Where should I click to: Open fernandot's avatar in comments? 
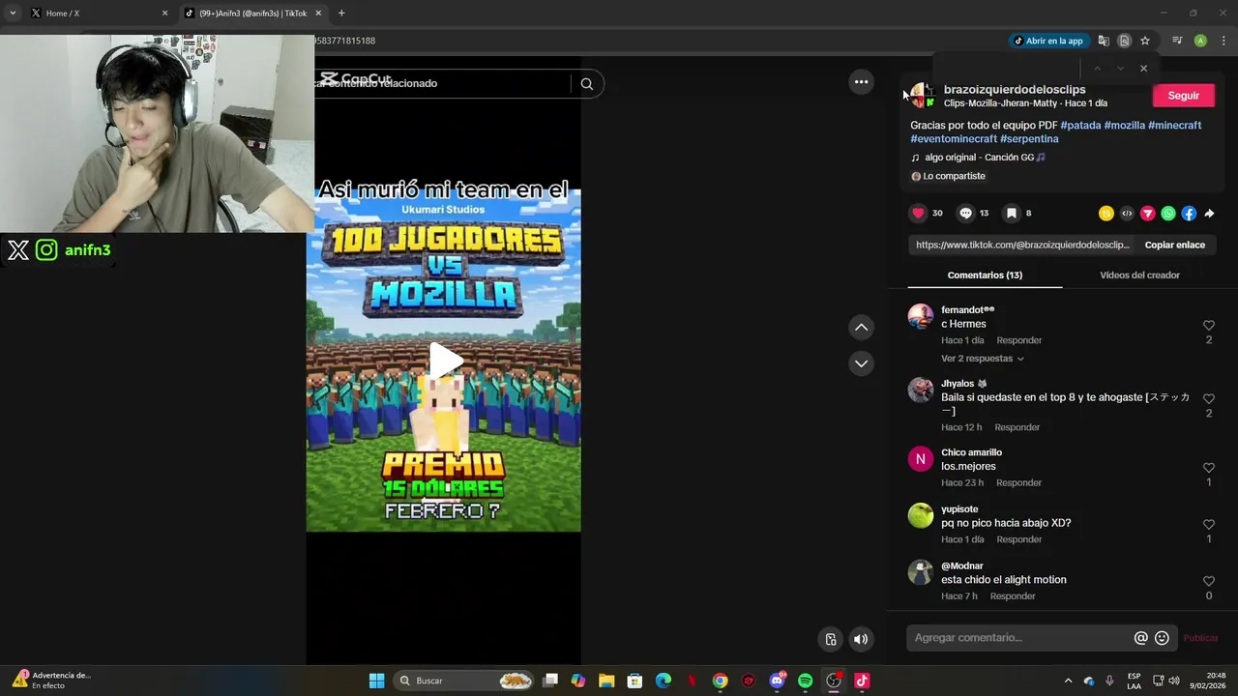[x=920, y=316]
